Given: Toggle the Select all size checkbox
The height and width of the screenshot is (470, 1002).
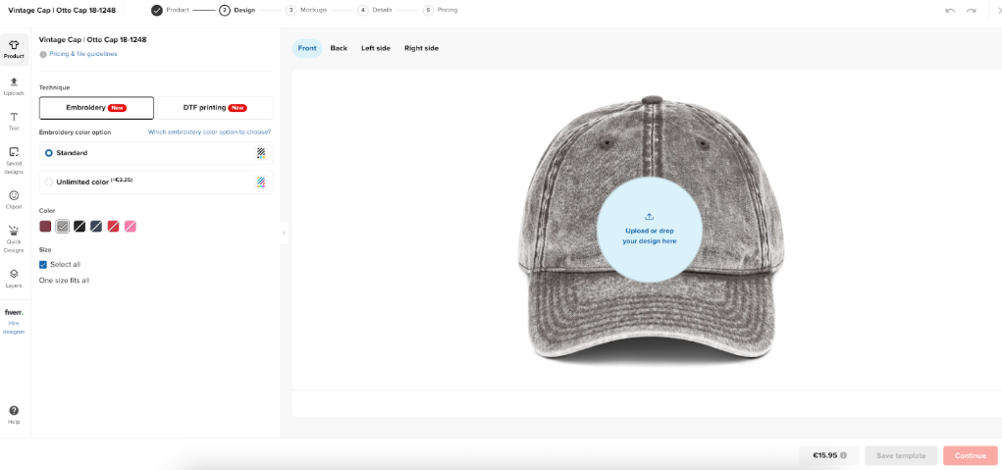Looking at the screenshot, I should [43, 264].
